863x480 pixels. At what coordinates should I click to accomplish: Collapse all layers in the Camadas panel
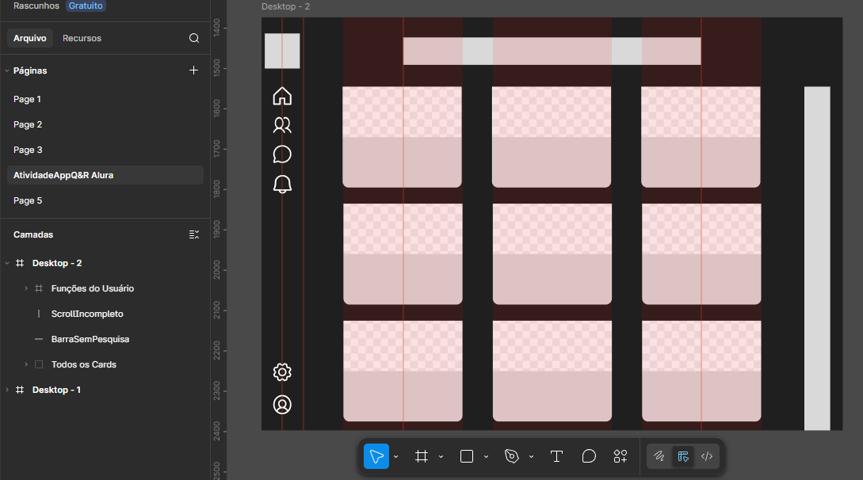click(x=194, y=234)
